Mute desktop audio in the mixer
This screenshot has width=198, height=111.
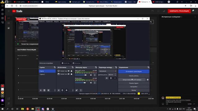coord(91,75)
